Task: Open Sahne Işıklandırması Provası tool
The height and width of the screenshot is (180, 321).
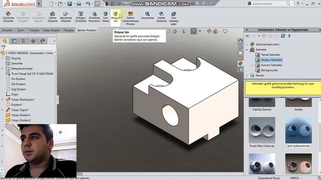Action: [130, 18]
